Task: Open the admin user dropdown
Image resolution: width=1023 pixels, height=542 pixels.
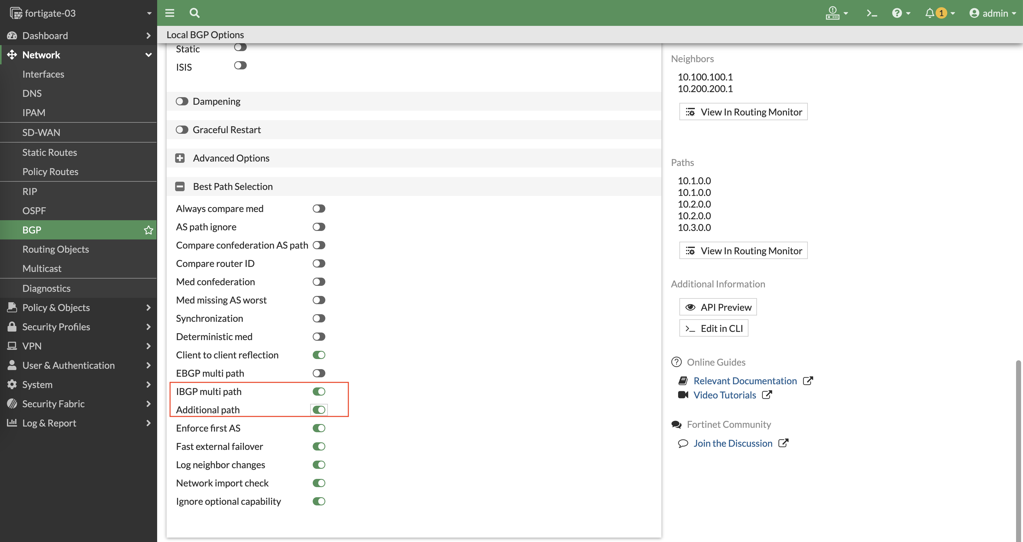Action: (992, 13)
